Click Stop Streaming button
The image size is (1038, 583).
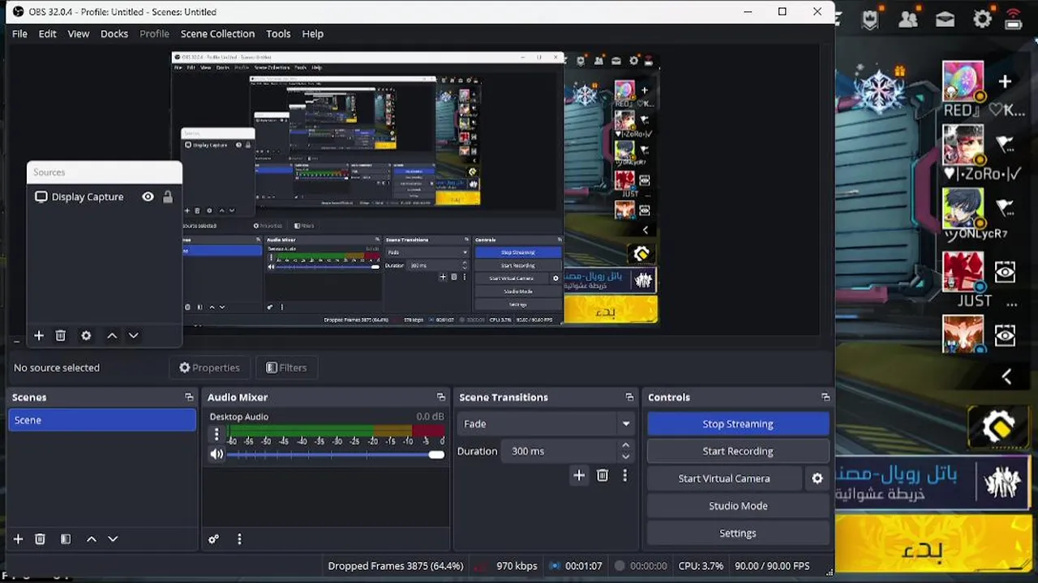click(x=738, y=424)
